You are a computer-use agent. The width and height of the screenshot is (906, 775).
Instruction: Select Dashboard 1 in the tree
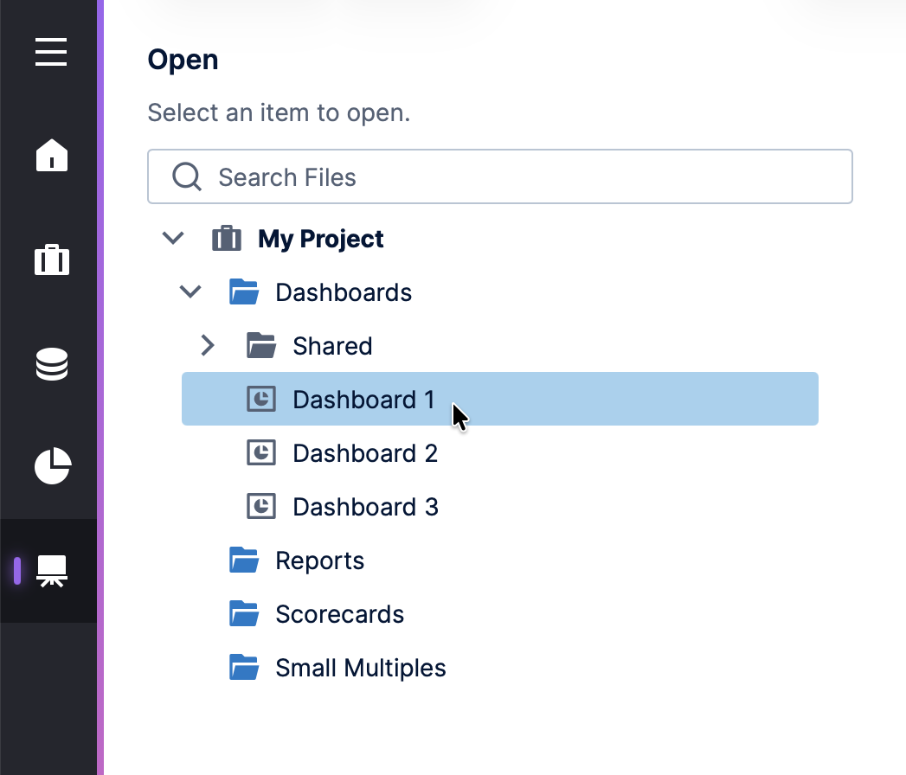point(363,400)
